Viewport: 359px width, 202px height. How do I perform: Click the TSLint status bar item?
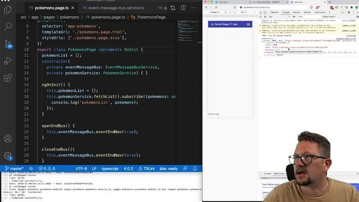[146, 168]
